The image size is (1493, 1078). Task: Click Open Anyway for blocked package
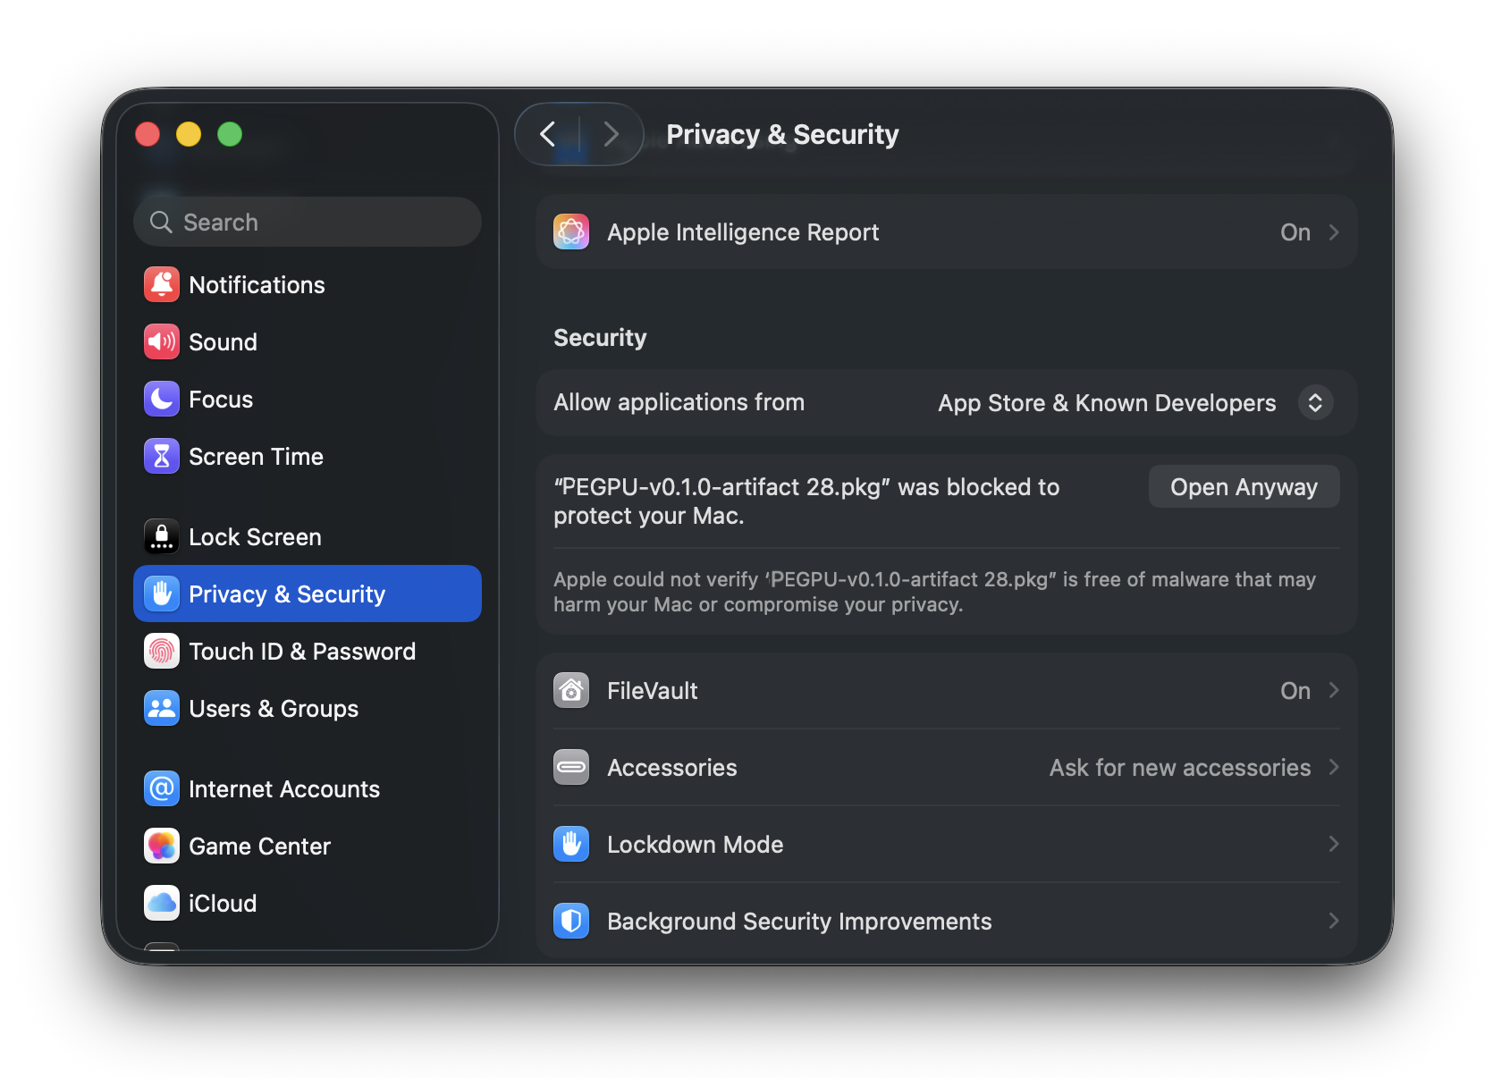(1244, 487)
